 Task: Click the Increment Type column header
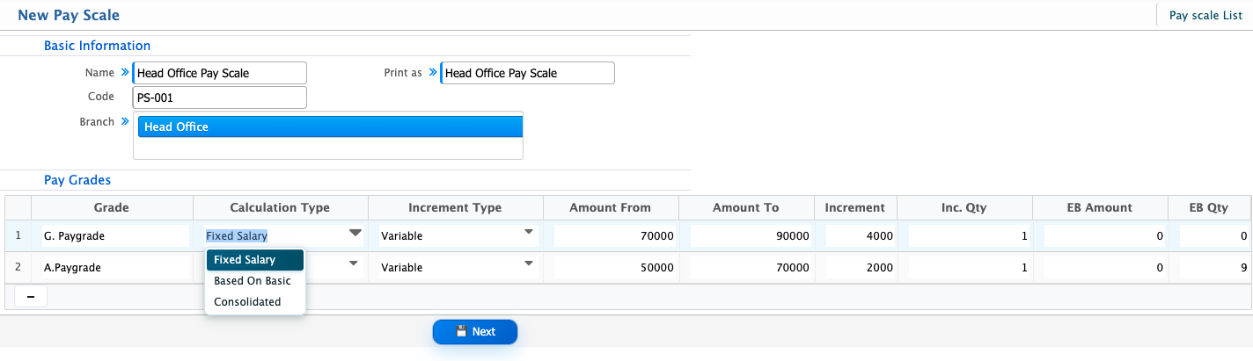(x=455, y=207)
